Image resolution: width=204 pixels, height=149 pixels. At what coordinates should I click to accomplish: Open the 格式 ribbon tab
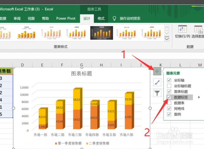101,19
